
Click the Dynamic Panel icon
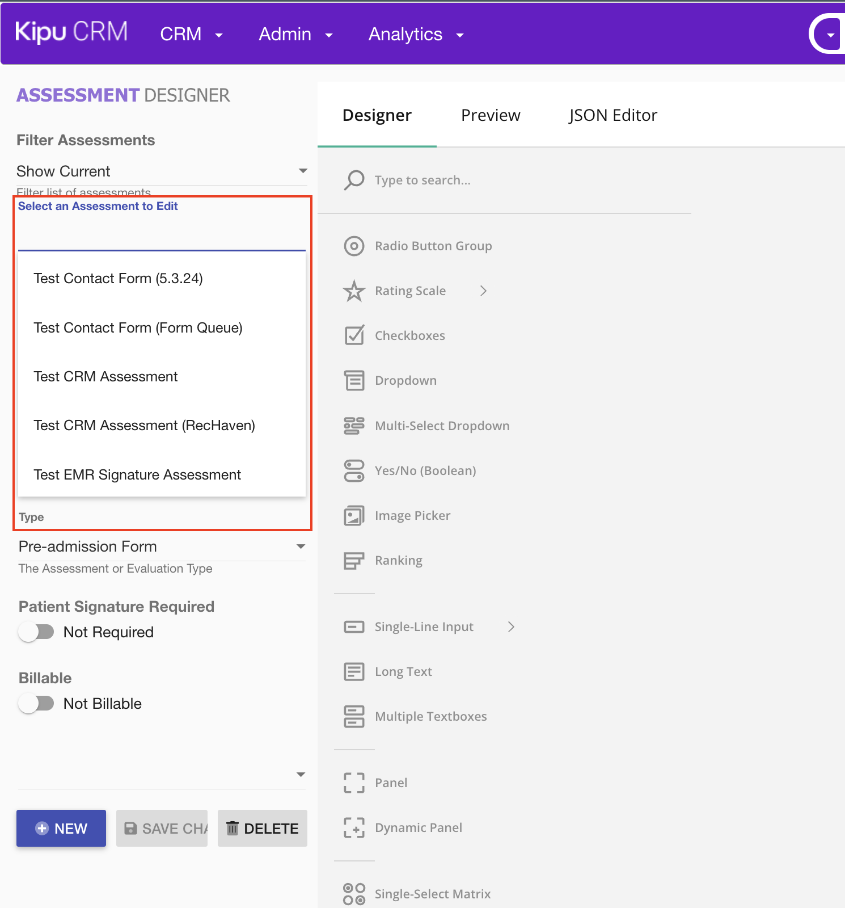click(x=354, y=827)
